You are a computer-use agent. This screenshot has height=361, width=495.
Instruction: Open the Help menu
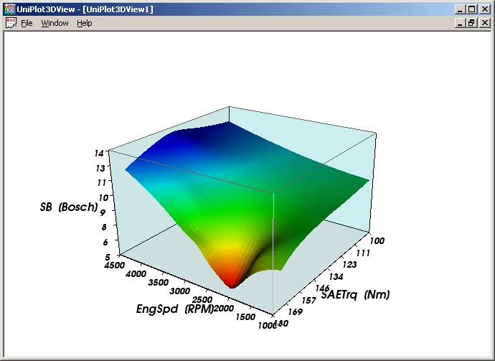pos(85,23)
